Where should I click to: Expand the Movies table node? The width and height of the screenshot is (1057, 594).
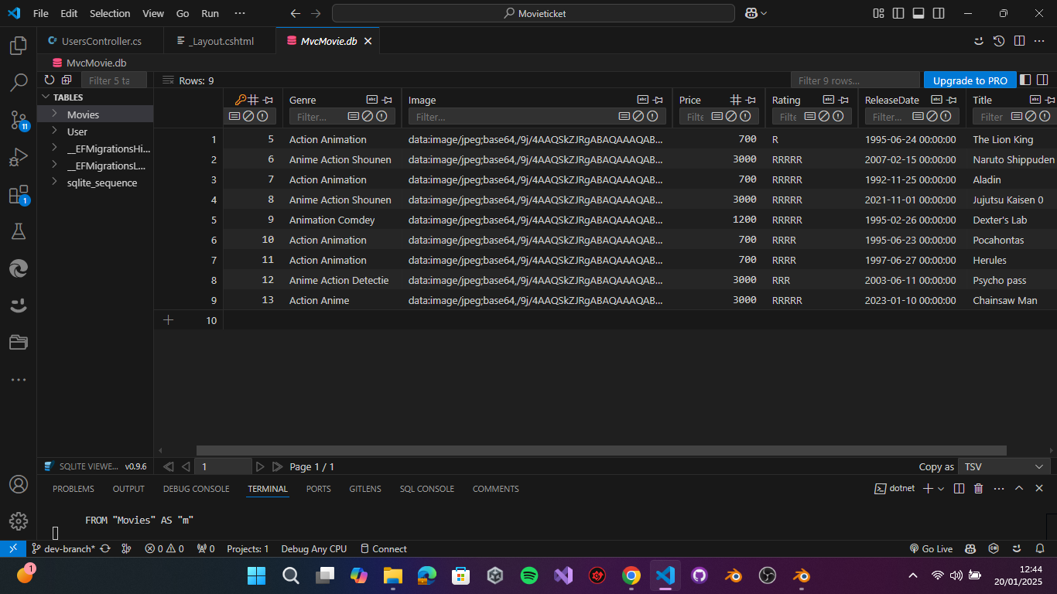coord(54,114)
